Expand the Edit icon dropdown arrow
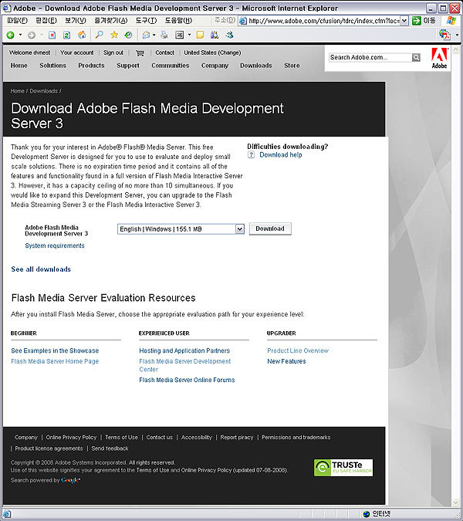The image size is (463, 521). (189, 35)
